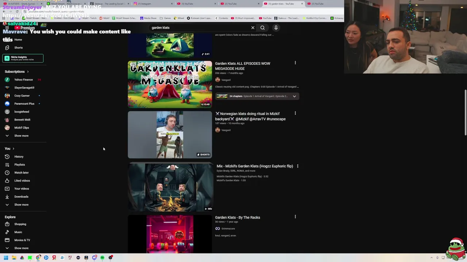Click the 'garden klats' search field
Viewport: 467px width, 262px height.
click(x=199, y=28)
